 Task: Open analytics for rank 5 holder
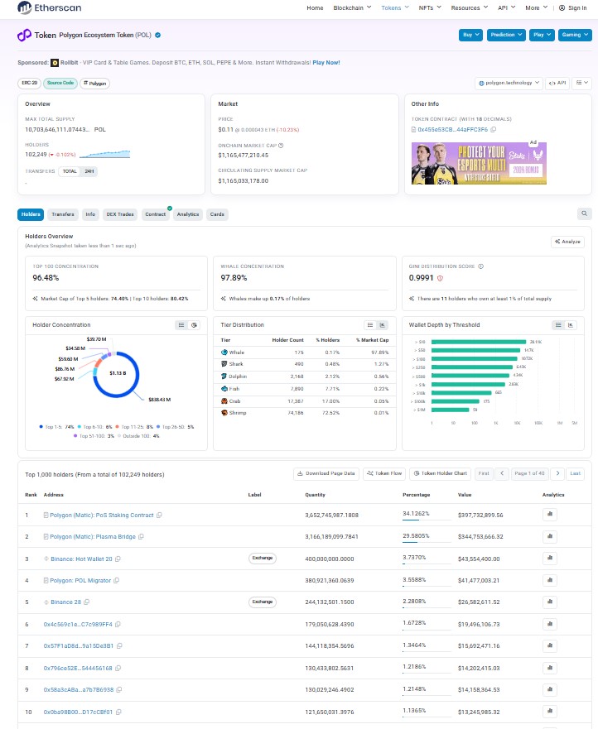[x=550, y=602]
